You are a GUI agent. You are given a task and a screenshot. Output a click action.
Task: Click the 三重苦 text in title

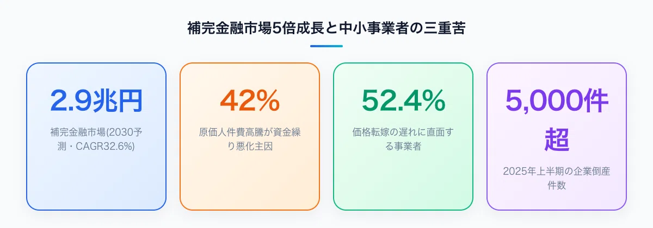click(445, 29)
